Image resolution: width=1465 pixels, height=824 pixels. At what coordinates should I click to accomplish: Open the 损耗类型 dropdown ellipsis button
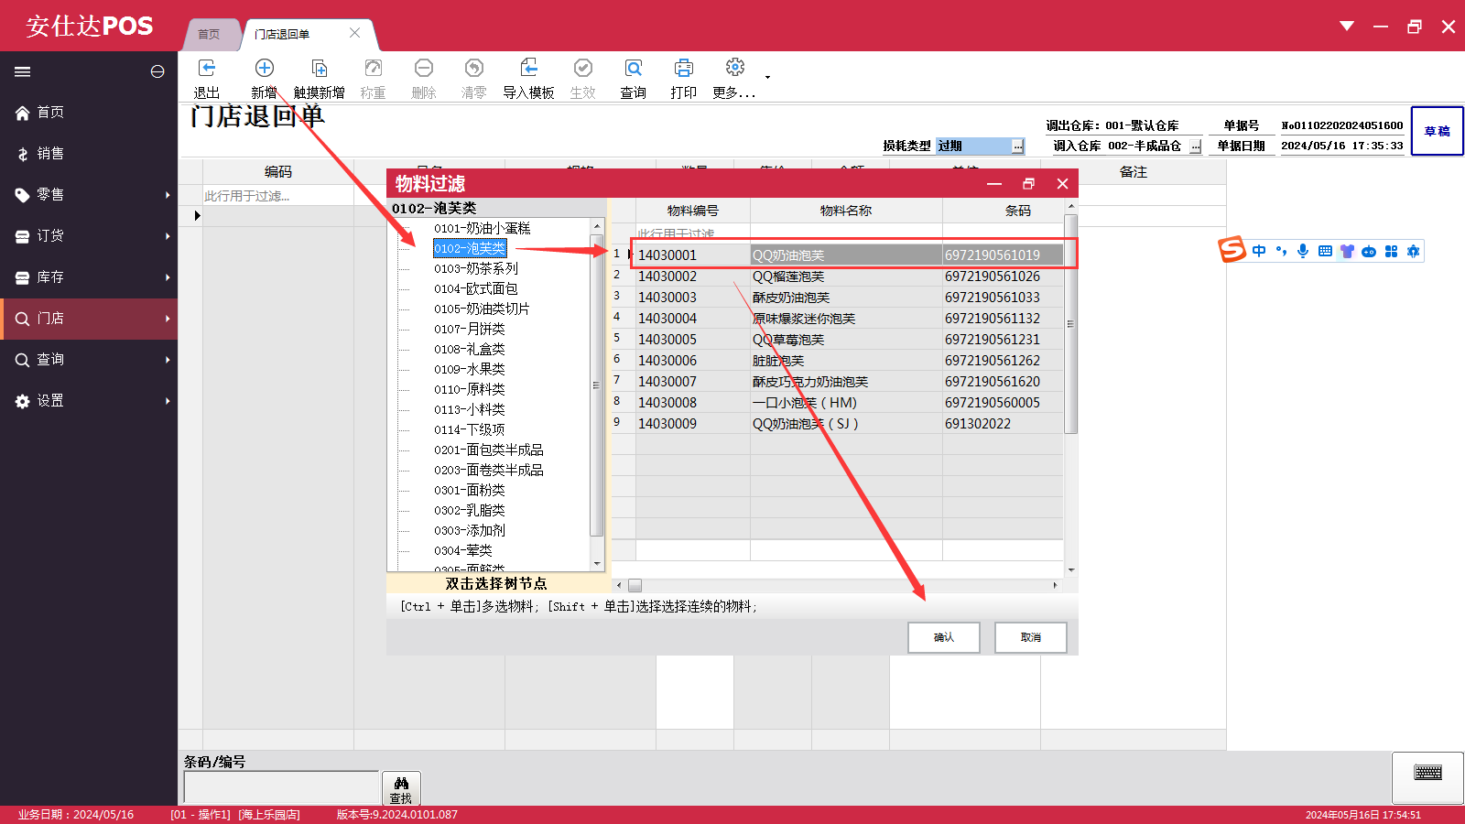(x=1017, y=146)
